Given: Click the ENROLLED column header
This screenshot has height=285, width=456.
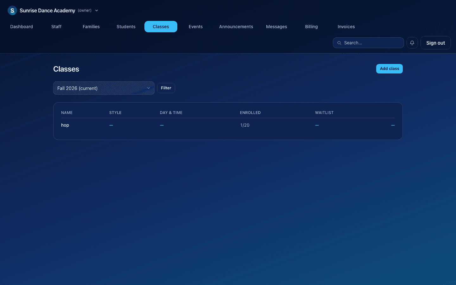Looking at the screenshot, I should tap(250, 113).
